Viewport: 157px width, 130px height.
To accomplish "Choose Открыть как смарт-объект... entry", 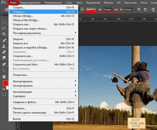I will coord(43,29).
